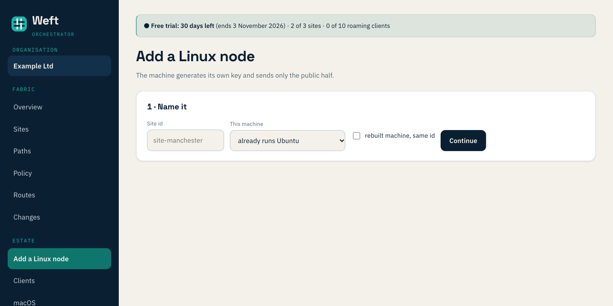The image size is (613, 306).
Task: Focus the Site id input field
Action: [185, 140]
